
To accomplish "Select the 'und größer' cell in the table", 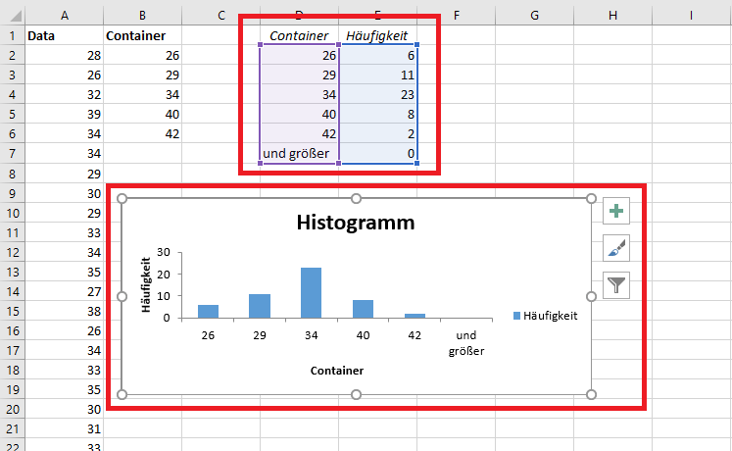I will [x=299, y=154].
